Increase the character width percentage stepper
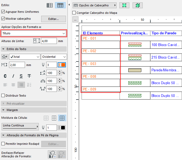Image resolution: width=182 pixels, height=160 pixels. pos(60,79)
